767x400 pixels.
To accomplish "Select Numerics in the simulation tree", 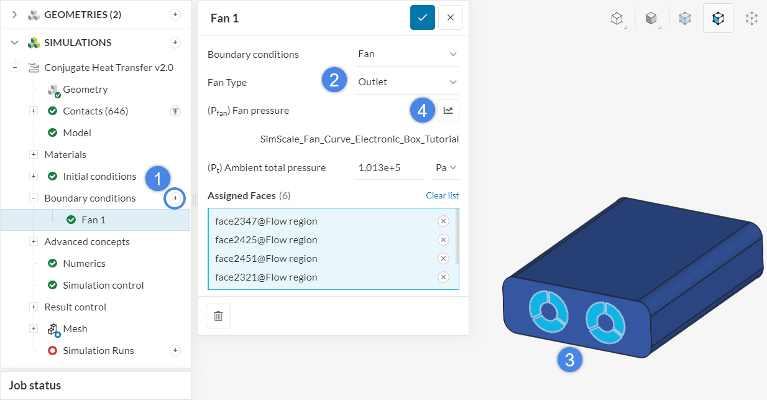I will point(84,263).
